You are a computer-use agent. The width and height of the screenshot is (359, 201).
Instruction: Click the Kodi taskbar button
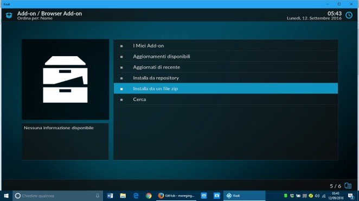pos(244,196)
